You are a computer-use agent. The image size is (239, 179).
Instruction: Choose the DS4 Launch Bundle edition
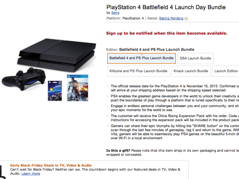[x=195, y=58]
